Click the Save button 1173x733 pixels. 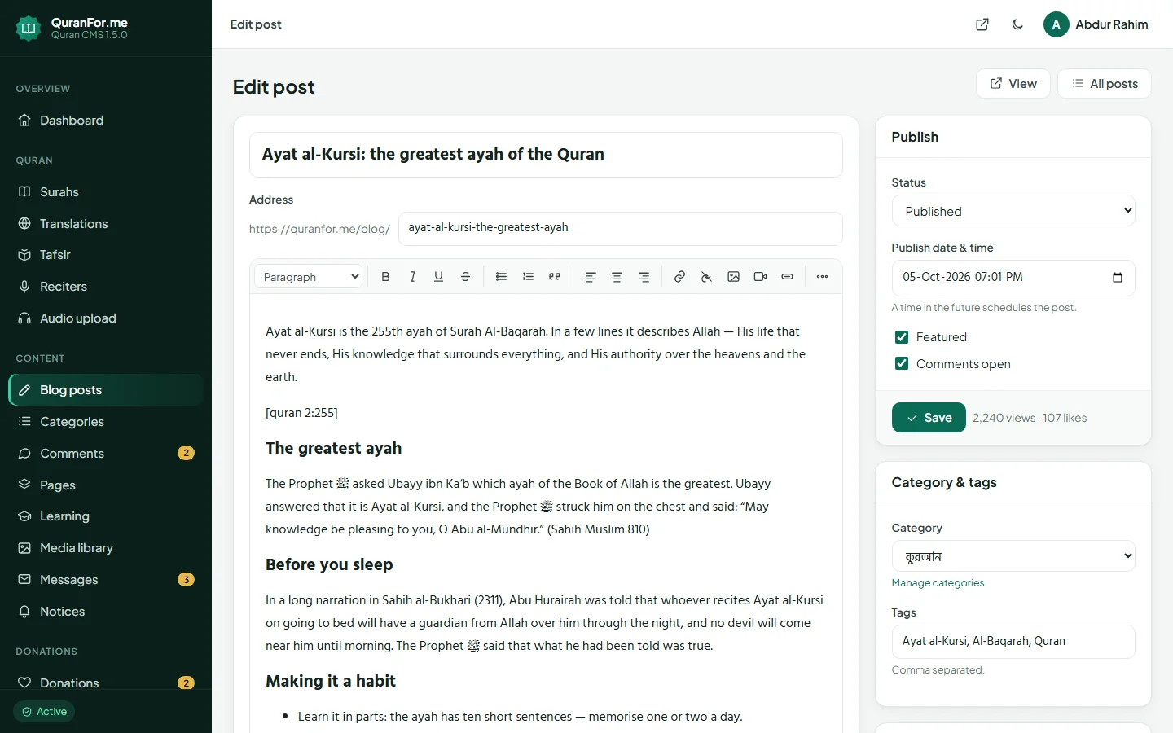[929, 418]
